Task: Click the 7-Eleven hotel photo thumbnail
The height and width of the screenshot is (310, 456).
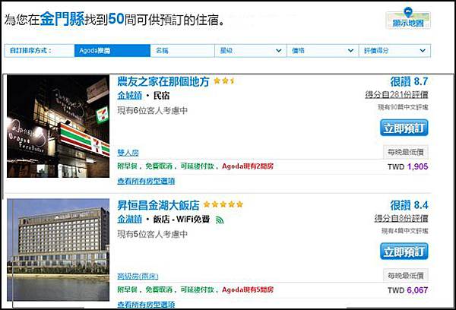Action: 59,126
